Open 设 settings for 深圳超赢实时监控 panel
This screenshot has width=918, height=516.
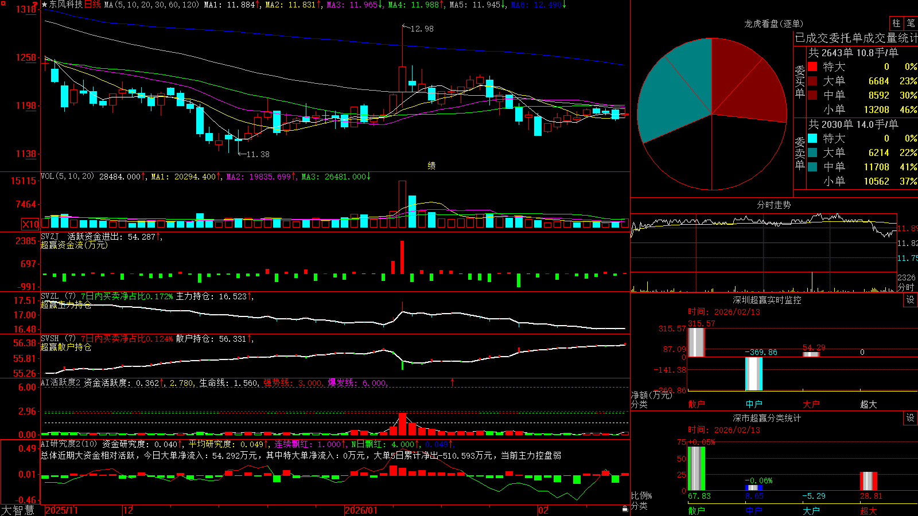point(911,300)
